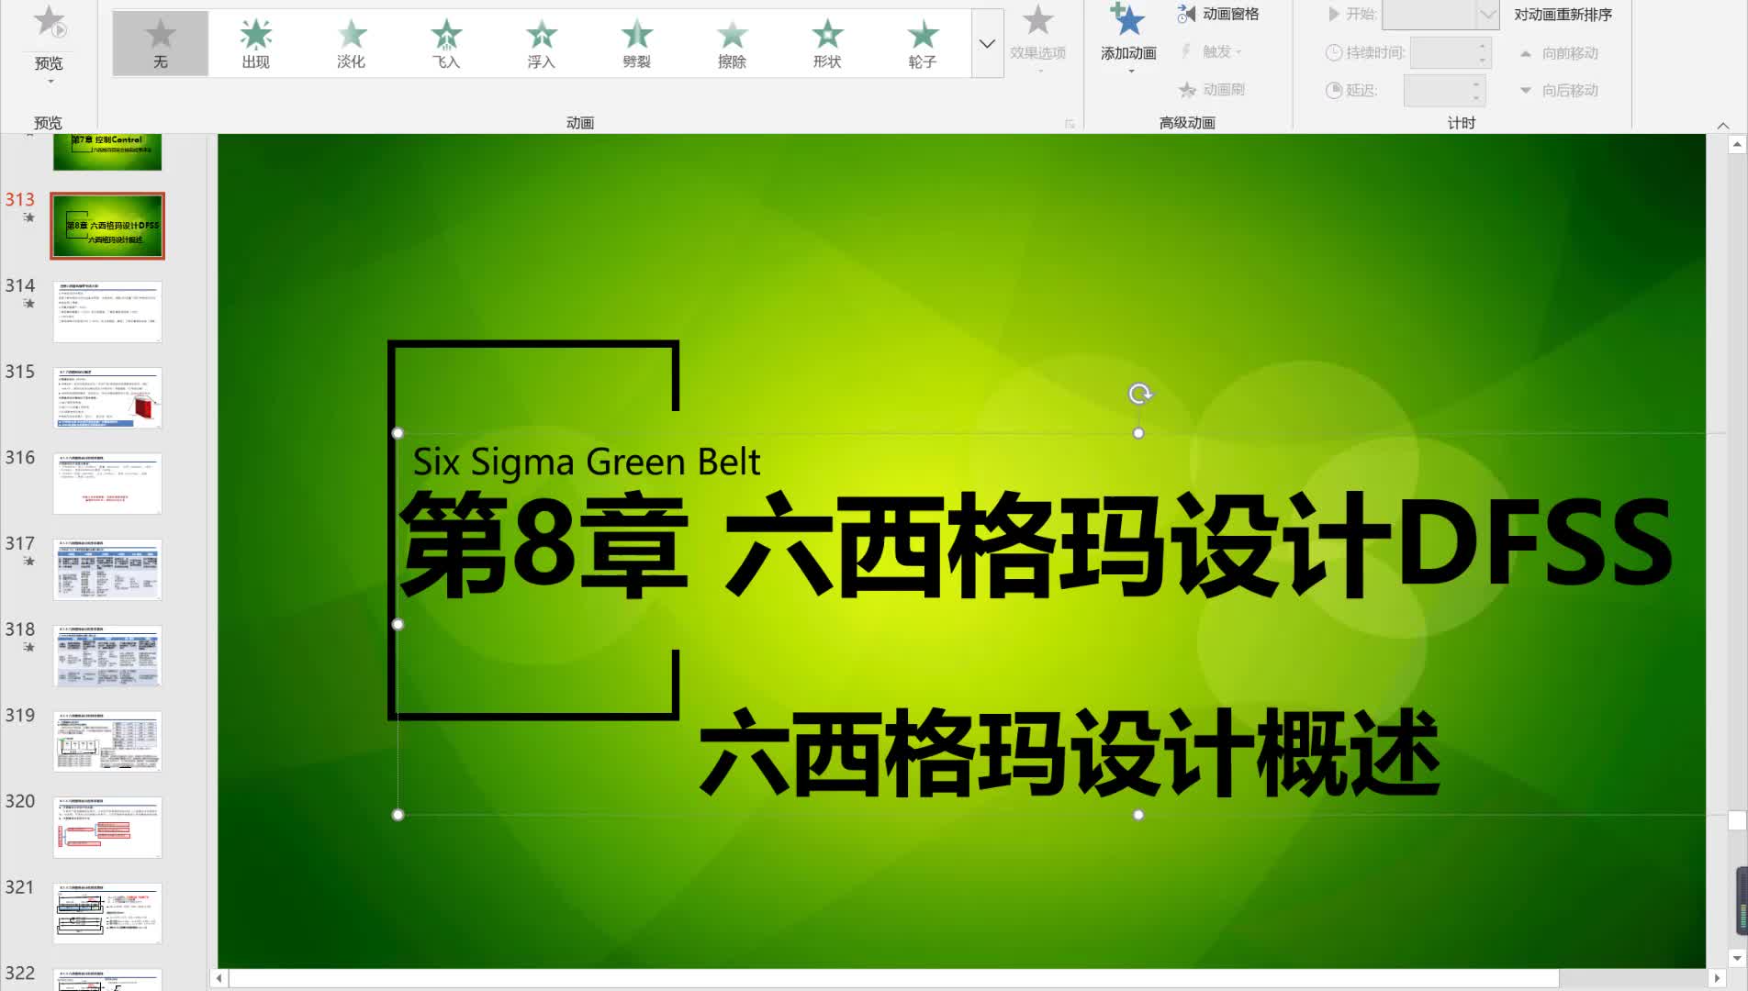Click the vertical scrollbar up arrow
This screenshot has width=1748, height=991.
1736,145
